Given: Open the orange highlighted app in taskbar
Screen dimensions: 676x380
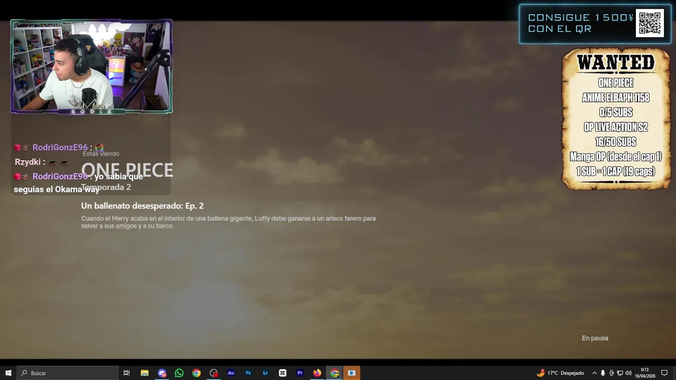Looking at the screenshot, I should click(352, 373).
